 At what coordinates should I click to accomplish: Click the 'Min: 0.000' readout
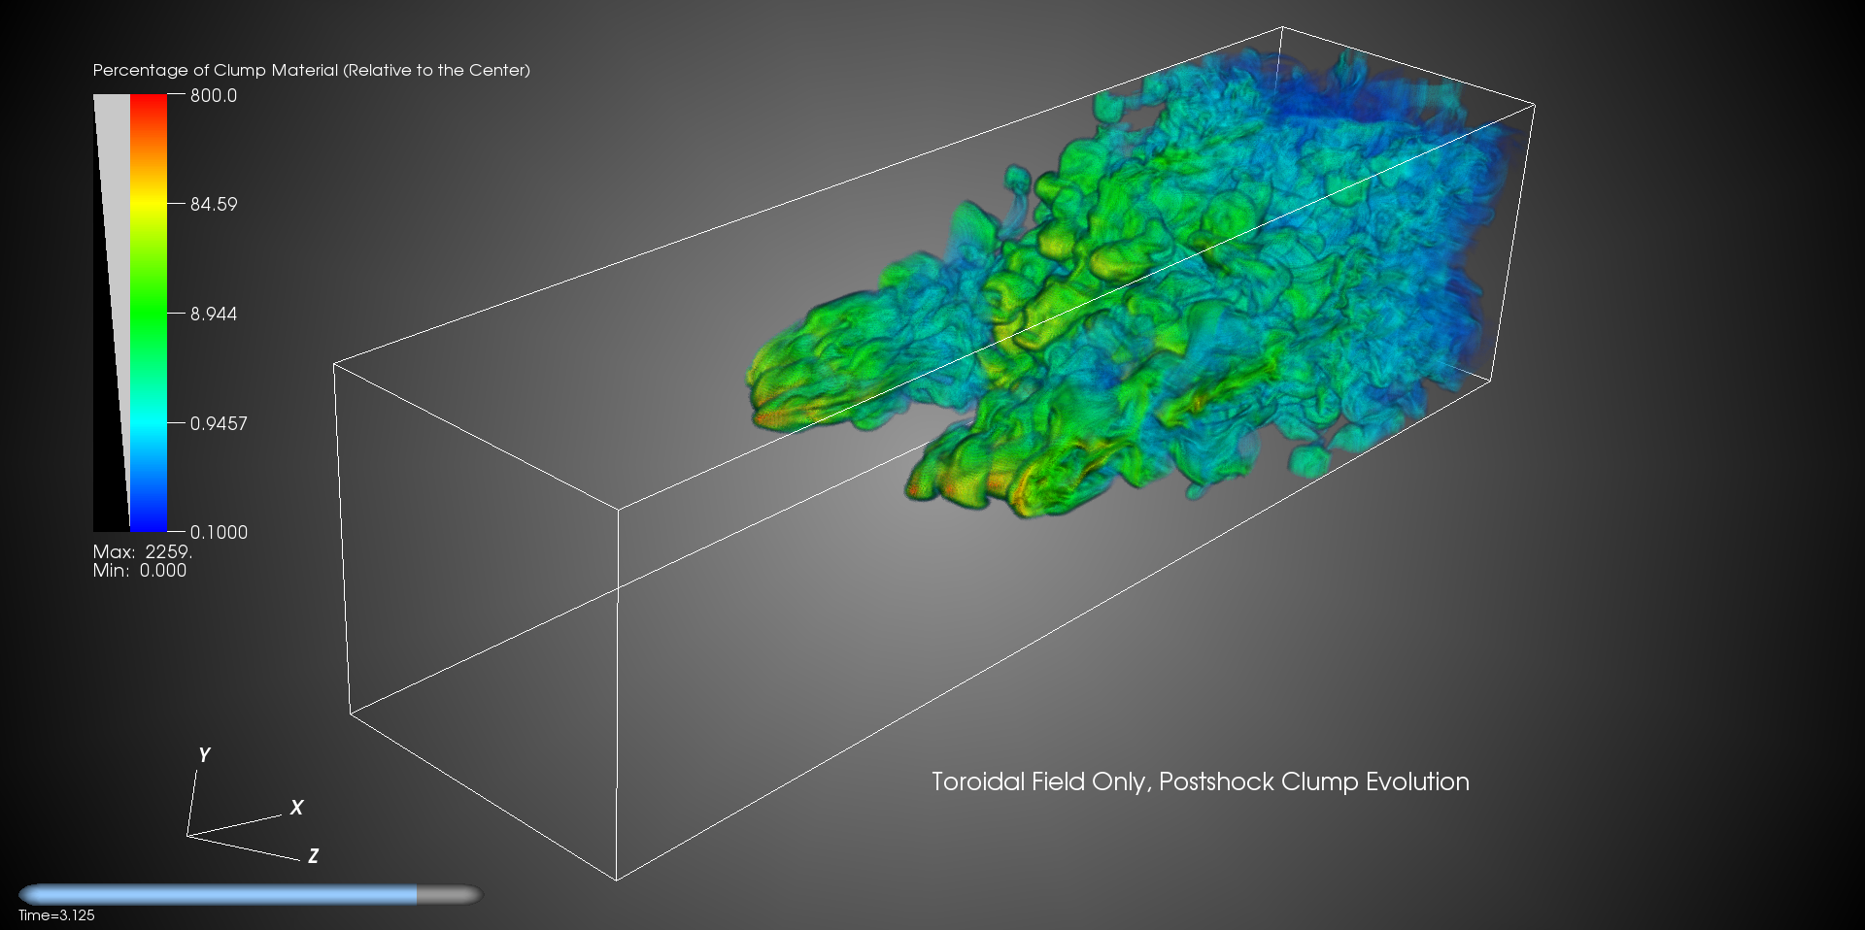[140, 571]
